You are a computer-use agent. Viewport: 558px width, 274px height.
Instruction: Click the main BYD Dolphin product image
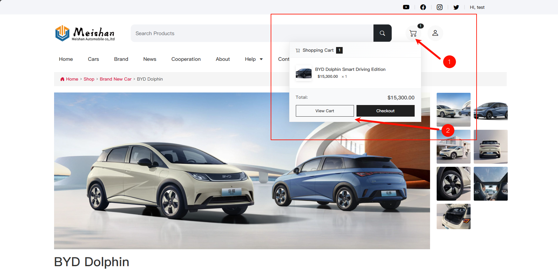[242, 171]
